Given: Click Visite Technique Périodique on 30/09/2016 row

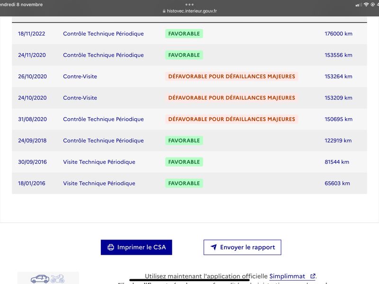Looking at the screenshot, I should pyautogui.click(x=99, y=162).
